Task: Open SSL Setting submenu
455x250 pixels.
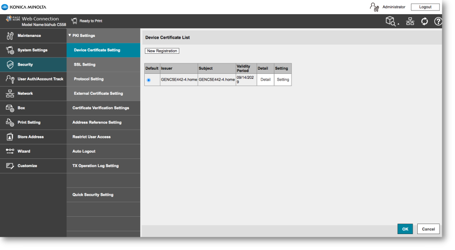Action: (x=103, y=65)
